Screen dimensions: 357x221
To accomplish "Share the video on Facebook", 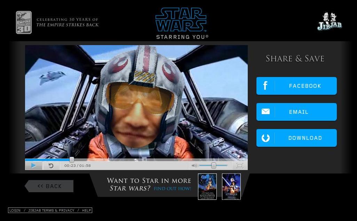I will tap(296, 86).
